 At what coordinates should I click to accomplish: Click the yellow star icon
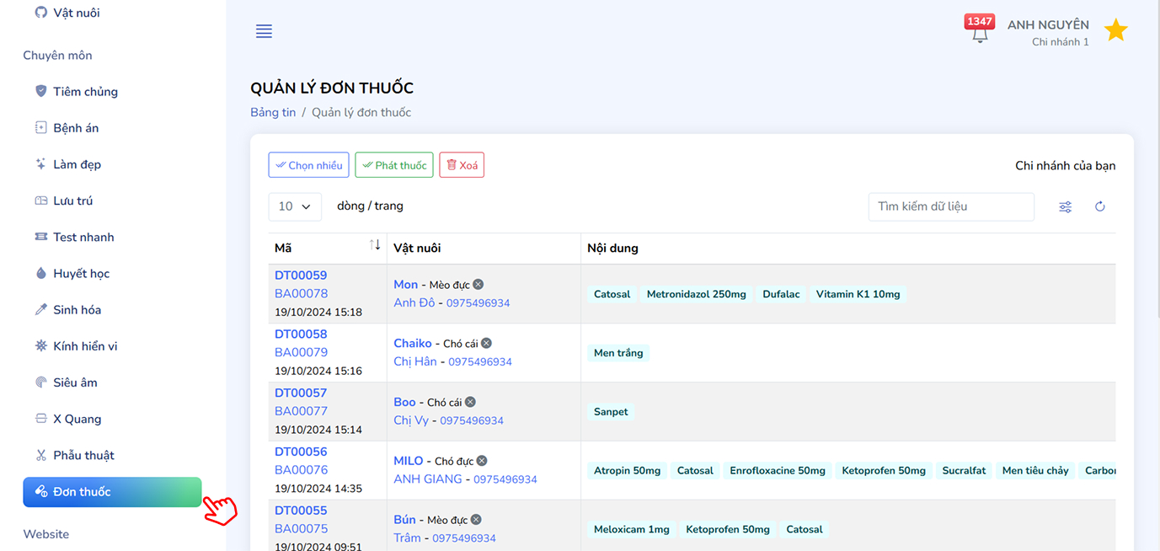pyautogui.click(x=1115, y=31)
